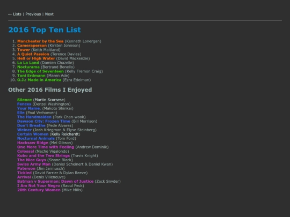This screenshot has height=217, width=290.
Task: Open O.J.: Made in America link
Action: (39, 80)
